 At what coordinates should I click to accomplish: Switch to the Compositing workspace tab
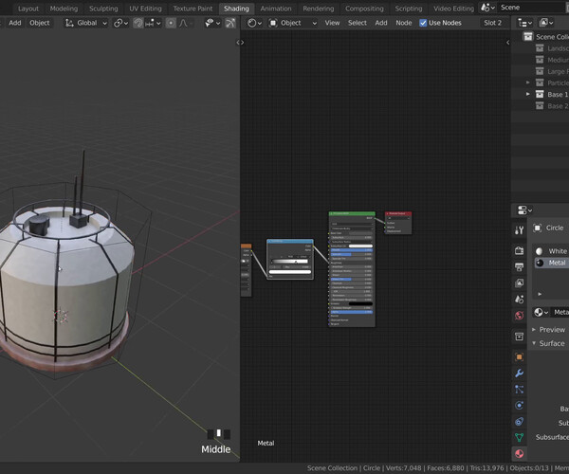364,9
